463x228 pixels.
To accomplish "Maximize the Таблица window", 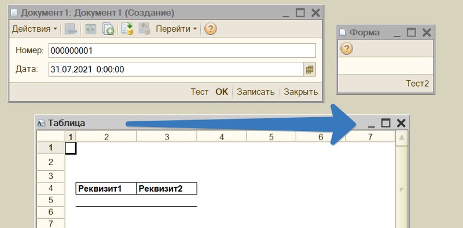I will pyautogui.click(x=385, y=123).
